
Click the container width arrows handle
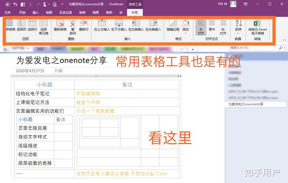(180, 76)
